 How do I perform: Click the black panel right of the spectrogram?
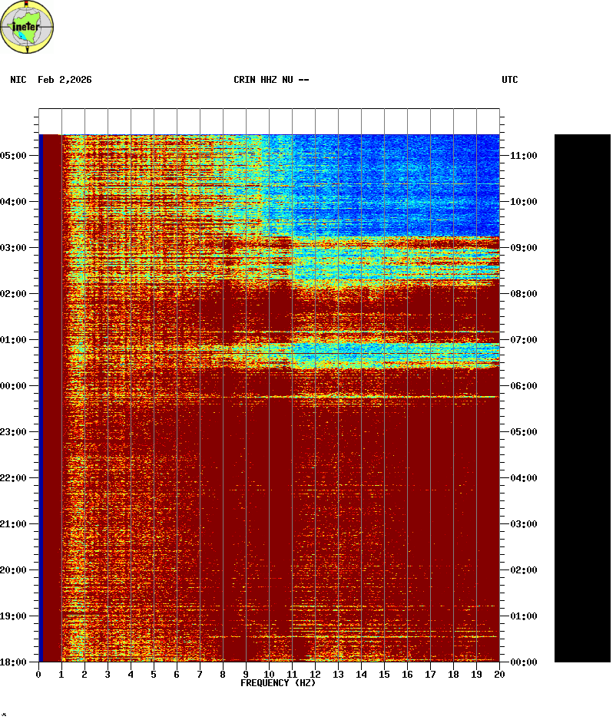[x=582, y=398]
